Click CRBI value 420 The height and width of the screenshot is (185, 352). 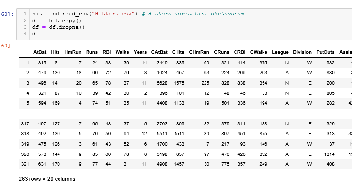coord(241,154)
